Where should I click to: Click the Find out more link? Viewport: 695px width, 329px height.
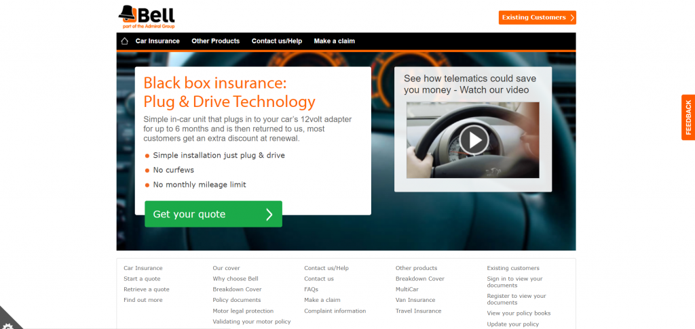(x=143, y=300)
